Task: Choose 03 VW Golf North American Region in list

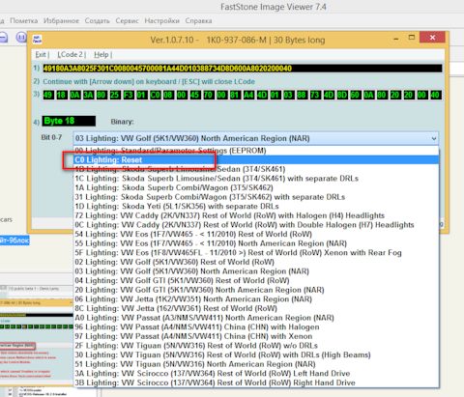Action: tap(256, 271)
